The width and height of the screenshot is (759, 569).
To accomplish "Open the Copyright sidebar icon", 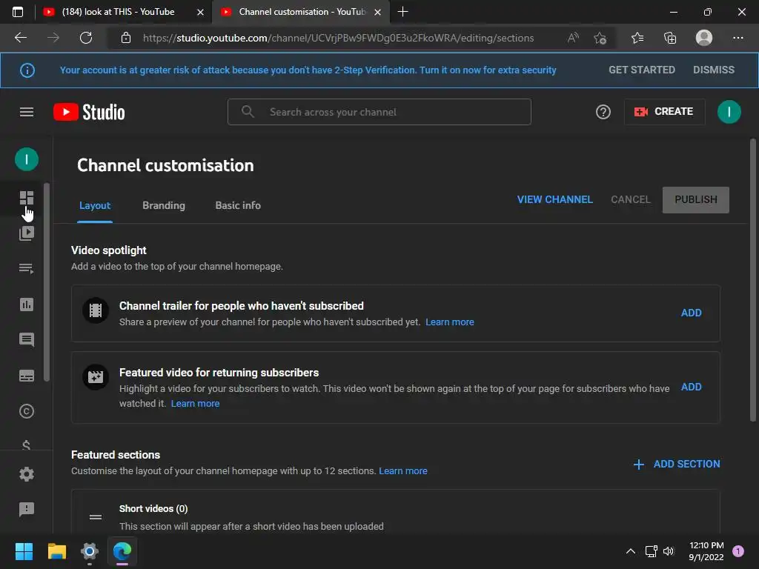I will pos(27,411).
